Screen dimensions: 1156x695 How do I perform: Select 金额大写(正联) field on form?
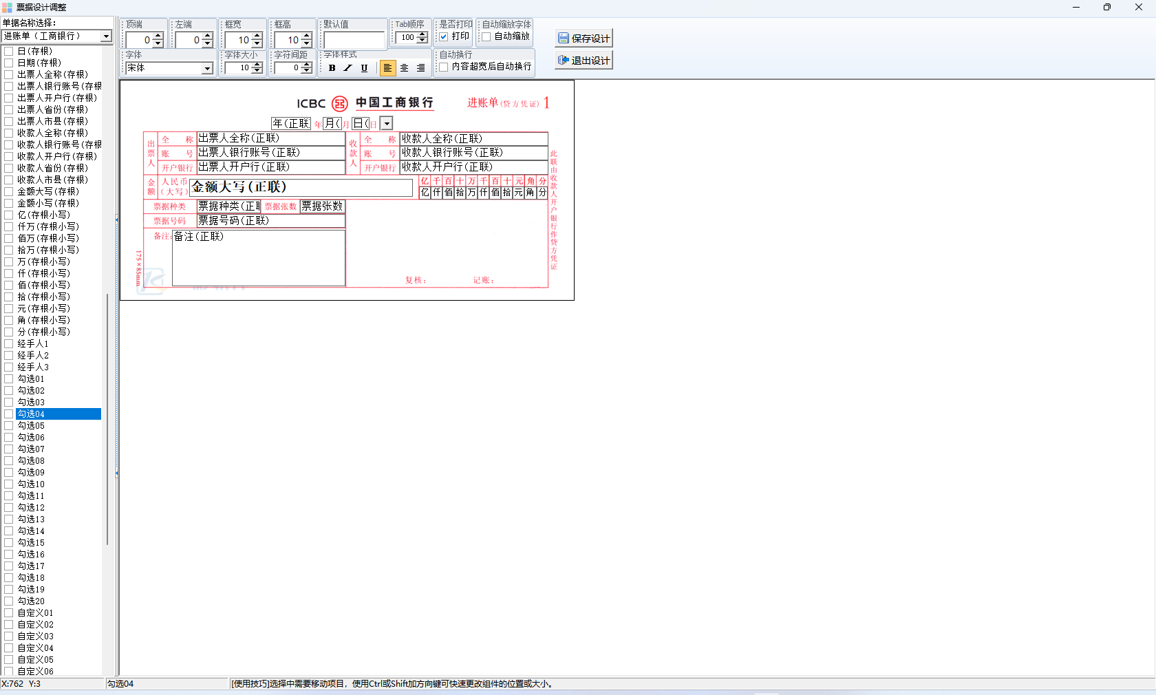pyautogui.click(x=301, y=187)
